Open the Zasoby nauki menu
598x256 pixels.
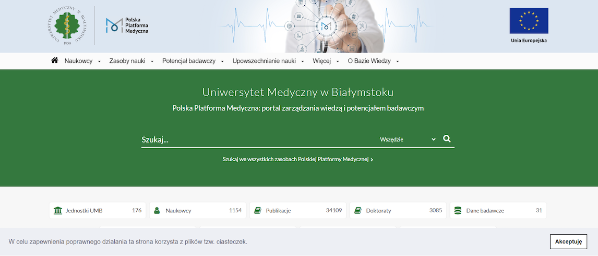point(127,61)
